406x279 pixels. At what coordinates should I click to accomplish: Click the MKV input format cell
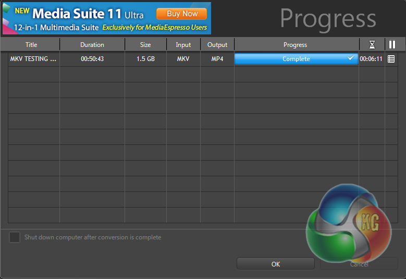(x=183, y=59)
